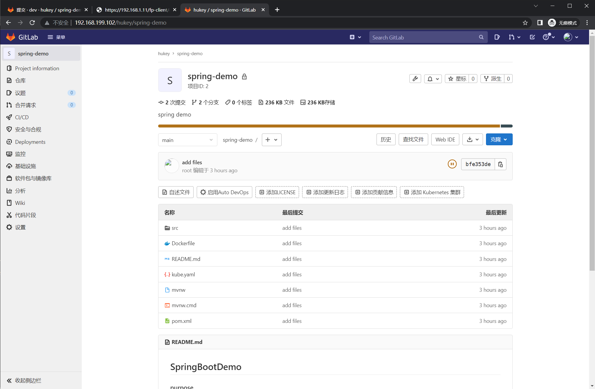The width and height of the screenshot is (595, 389).
Task: Copy commit SHA bfe353de
Action: (500, 164)
